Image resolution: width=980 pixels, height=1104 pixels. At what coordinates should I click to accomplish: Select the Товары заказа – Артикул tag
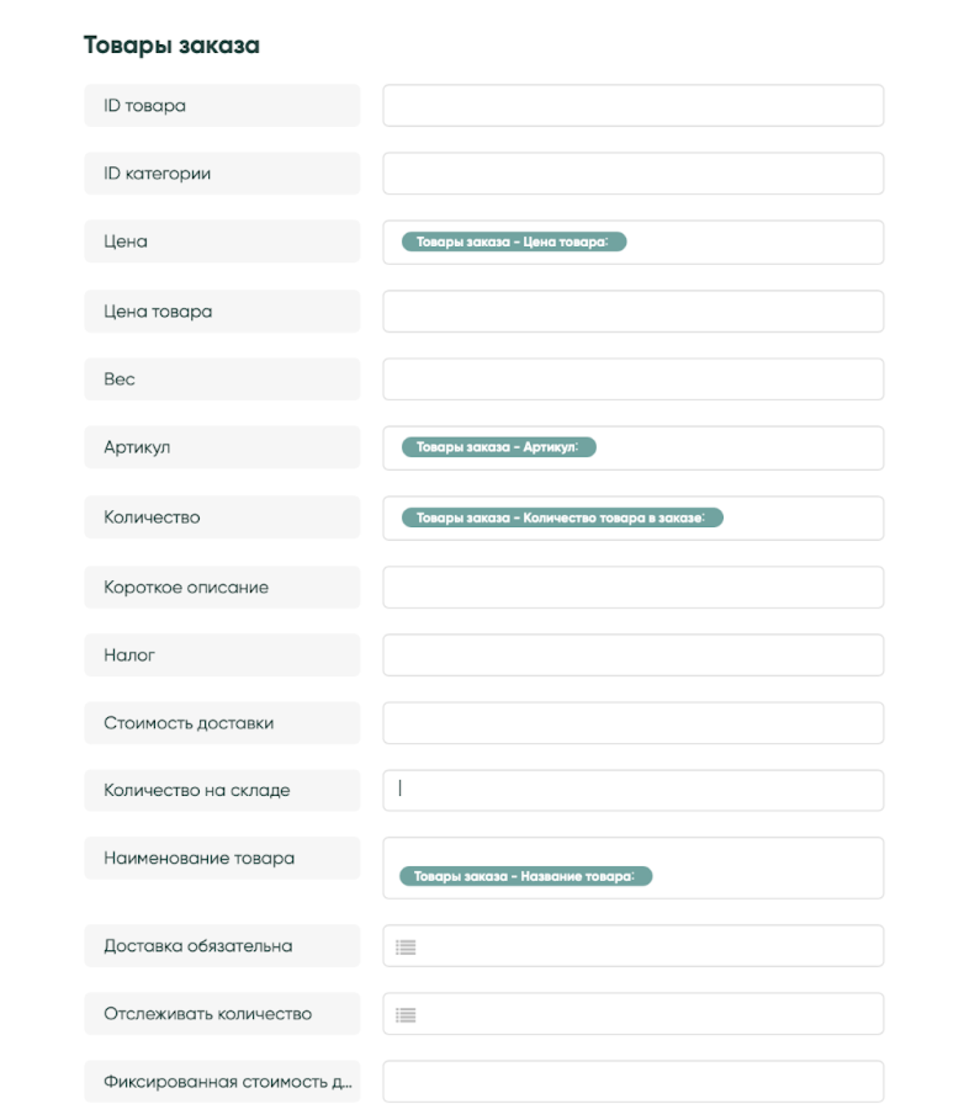(498, 447)
